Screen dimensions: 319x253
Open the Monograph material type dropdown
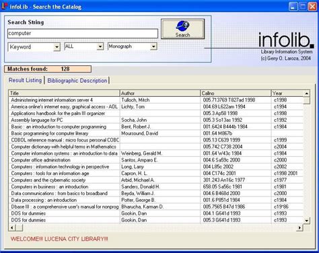(x=153, y=46)
